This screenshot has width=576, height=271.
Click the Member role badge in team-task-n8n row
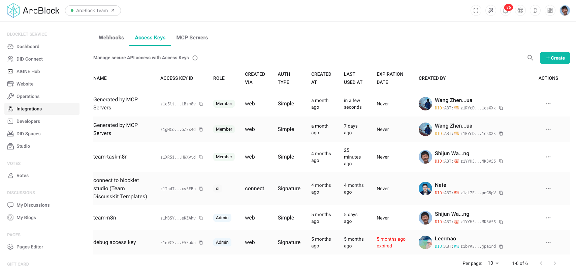click(224, 157)
